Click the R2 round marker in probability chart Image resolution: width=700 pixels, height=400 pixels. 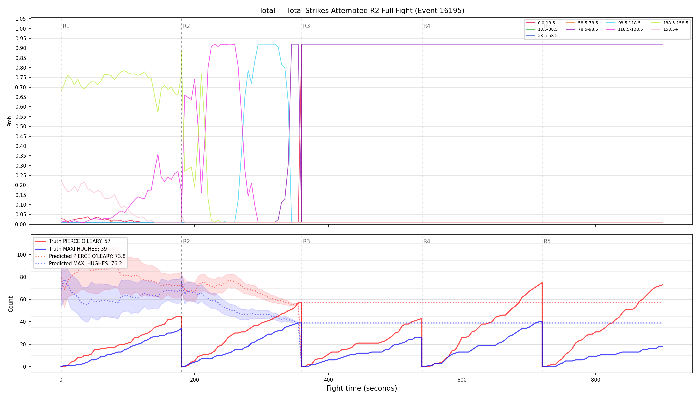(186, 26)
